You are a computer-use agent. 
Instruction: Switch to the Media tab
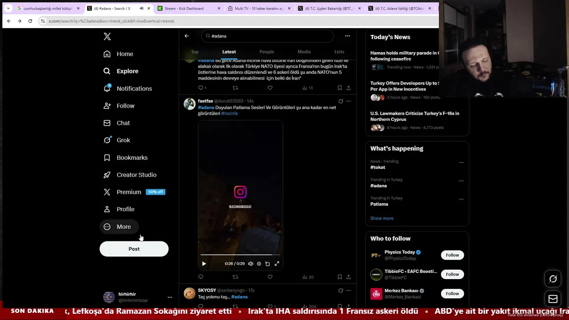click(x=304, y=52)
